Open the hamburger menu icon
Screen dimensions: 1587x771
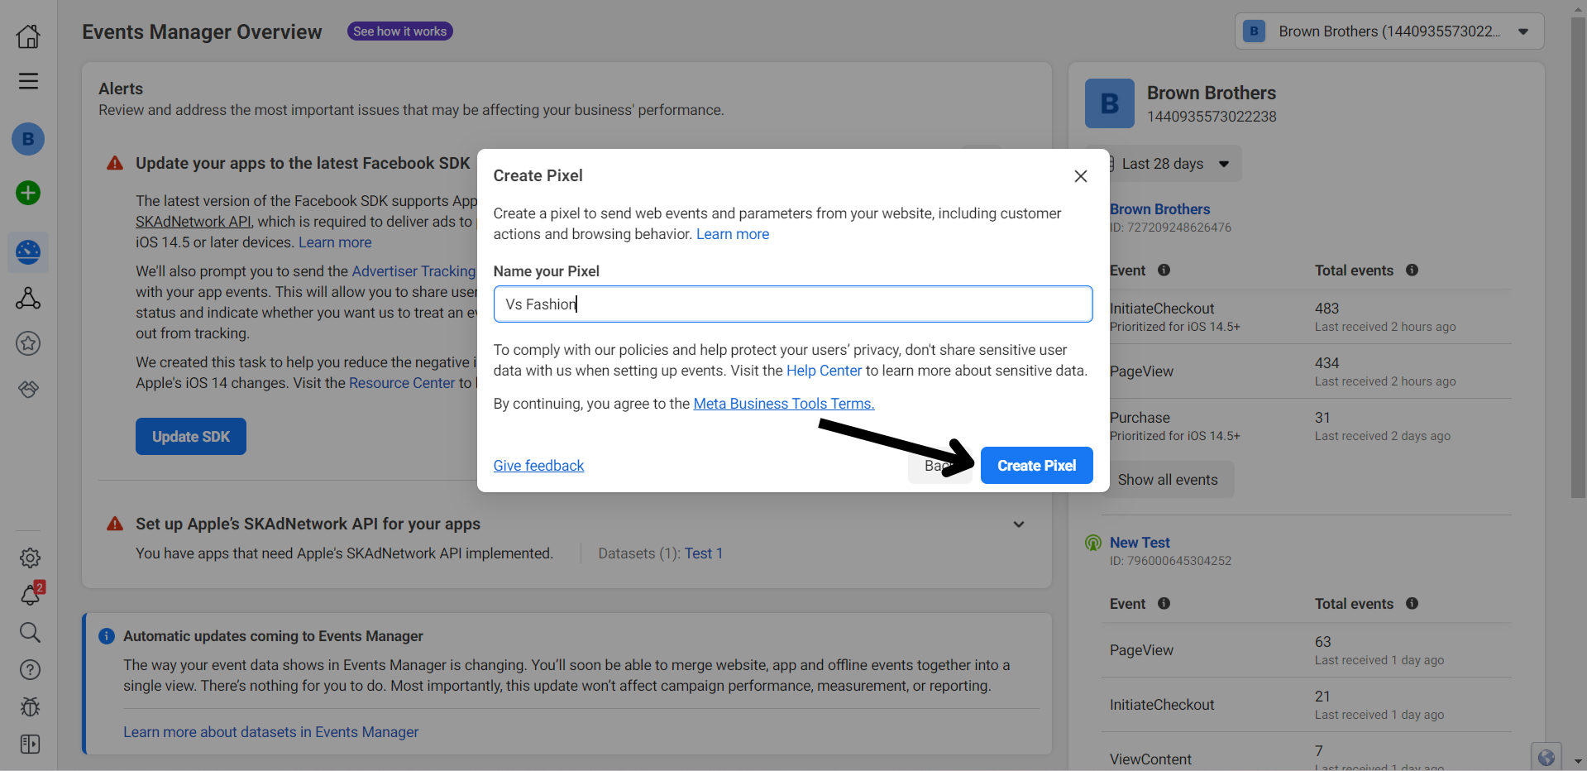pos(28,81)
